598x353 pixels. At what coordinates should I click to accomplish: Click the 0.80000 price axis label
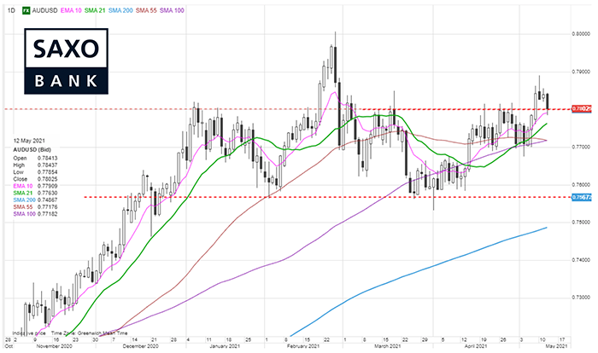coord(581,34)
